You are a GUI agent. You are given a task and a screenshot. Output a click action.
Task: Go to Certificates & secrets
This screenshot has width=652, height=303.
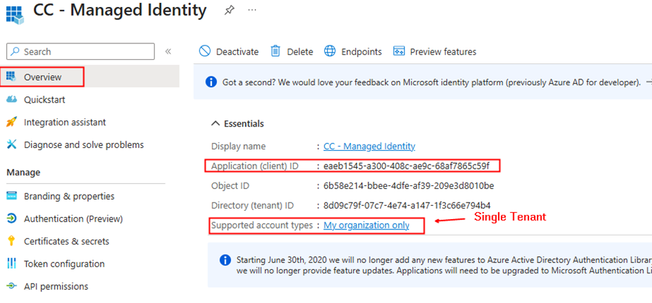(x=66, y=241)
